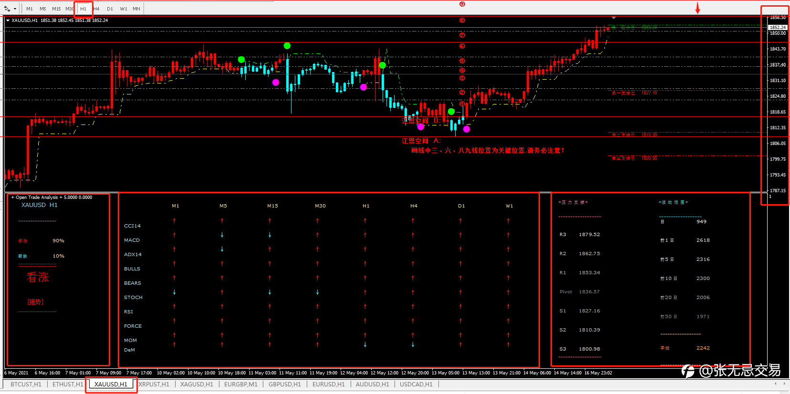Click the XAUUSD H1 label in analysis panel

pyautogui.click(x=39, y=205)
